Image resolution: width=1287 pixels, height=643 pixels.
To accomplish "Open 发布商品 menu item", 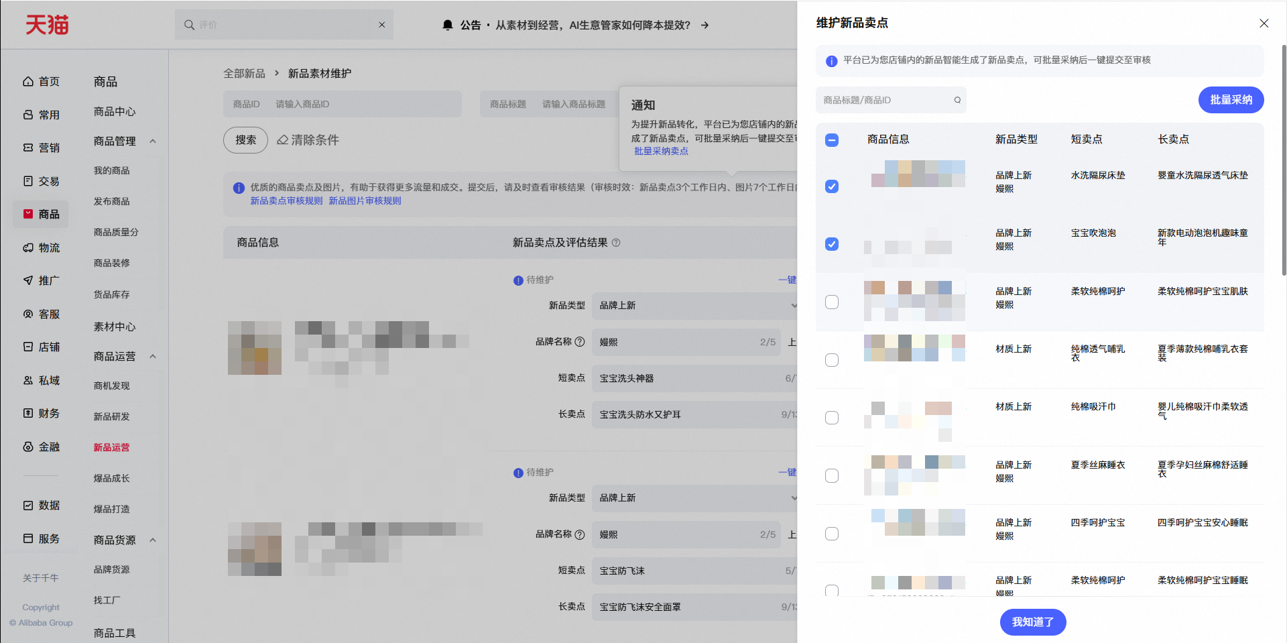I will click(112, 202).
